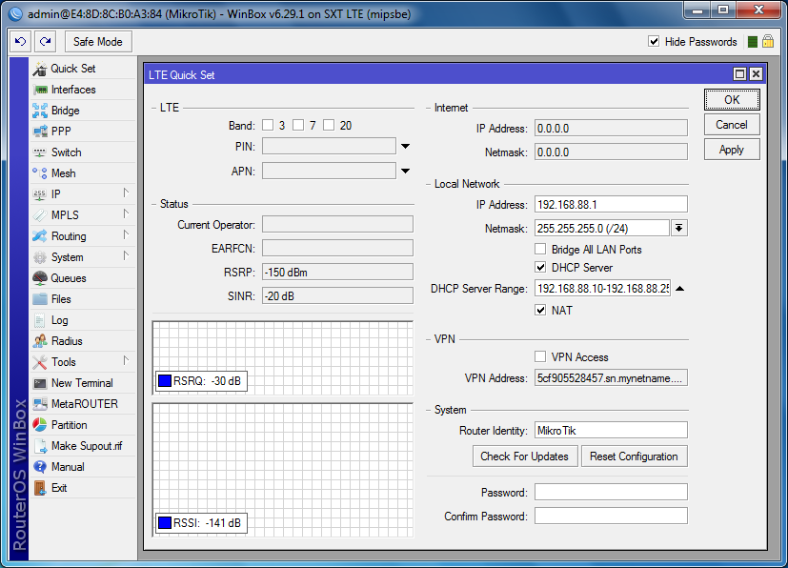Toggle the Hide Passwords checkbox
Screen dimensions: 788x568
click(x=654, y=42)
